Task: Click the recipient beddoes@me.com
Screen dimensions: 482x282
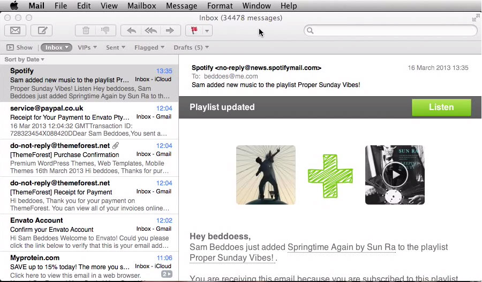Action: 231,76
